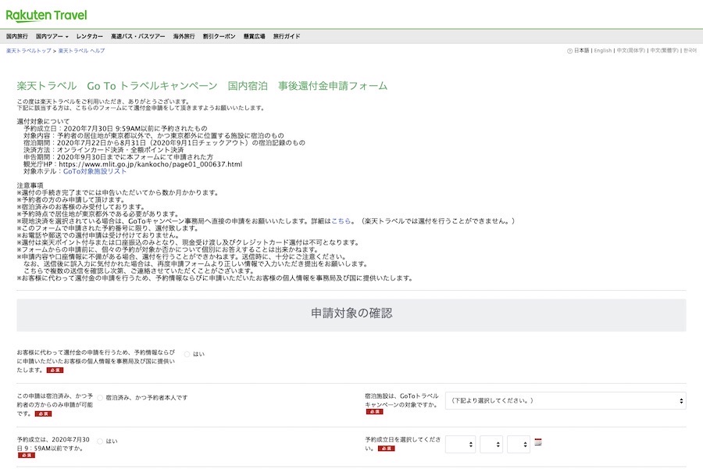The image size is (703, 469).
Task: Open the GoTo campaign eligibility dropdown
Action: [x=566, y=401]
